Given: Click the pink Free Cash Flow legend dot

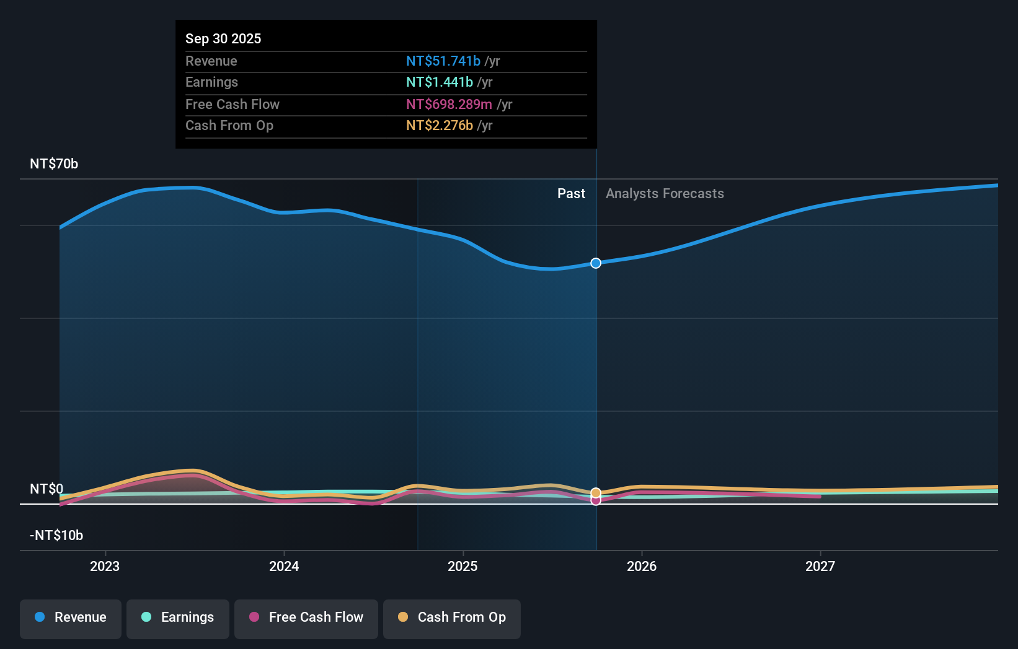Looking at the screenshot, I should [x=254, y=617].
